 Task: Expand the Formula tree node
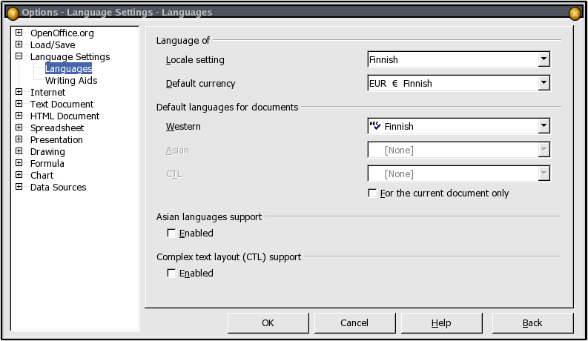(19, 163)
